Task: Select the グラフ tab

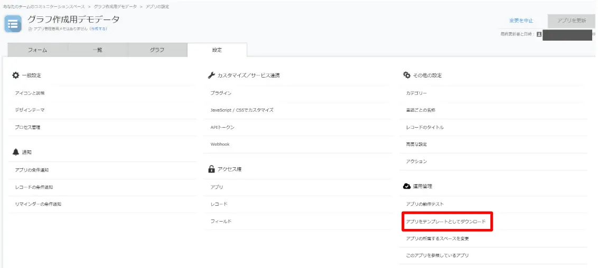Action: click(x=157, y=50)
